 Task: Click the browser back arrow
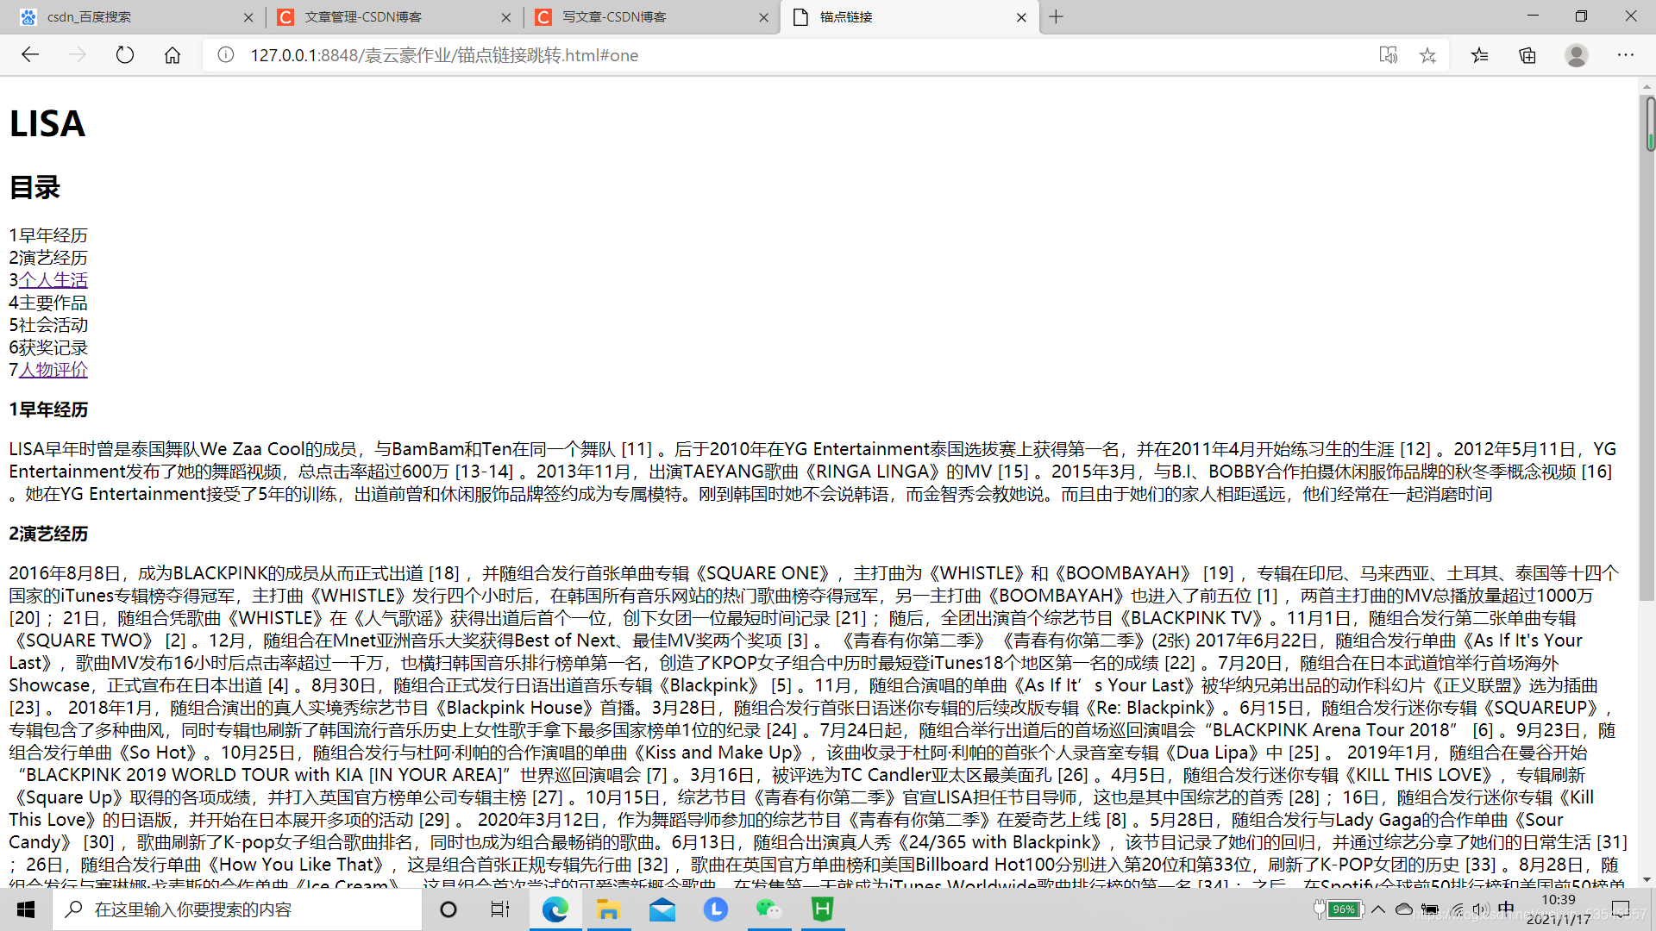point(30,55)
